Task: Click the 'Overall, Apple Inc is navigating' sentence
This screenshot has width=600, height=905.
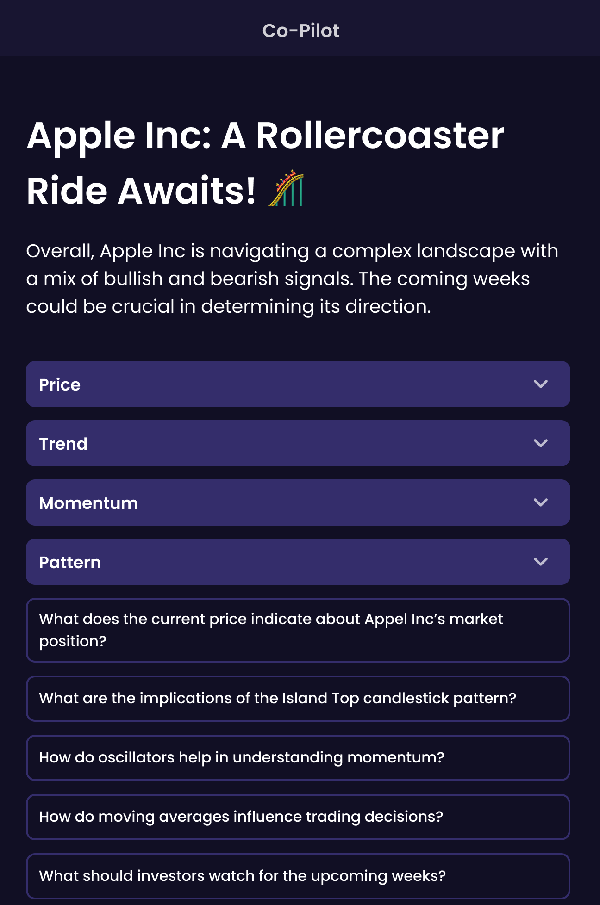Action: [168, 251]
